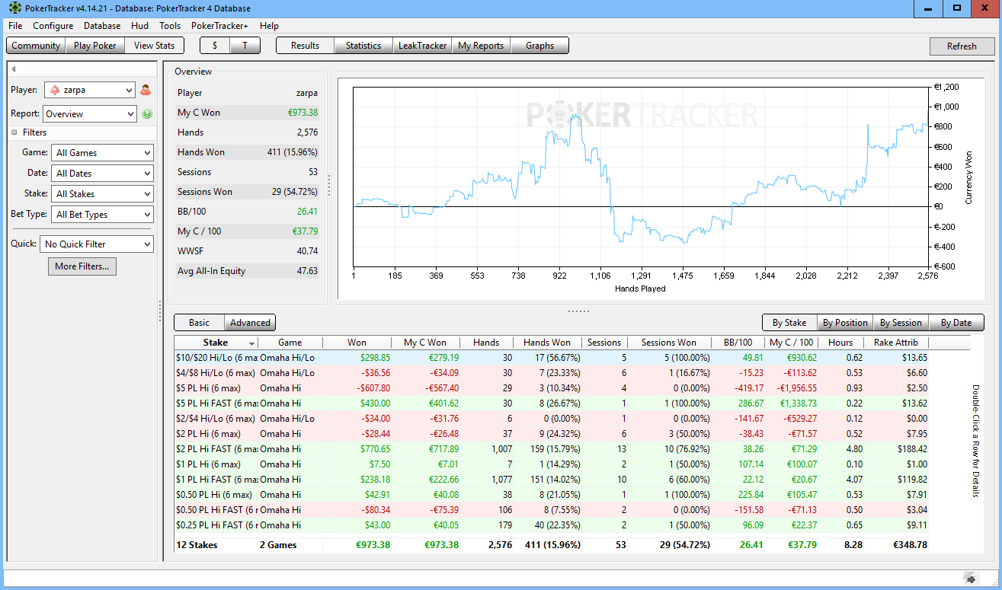Toggle the Advanced view mode
This screenshot has height=590, width=1002.
[x=250, y=323]
